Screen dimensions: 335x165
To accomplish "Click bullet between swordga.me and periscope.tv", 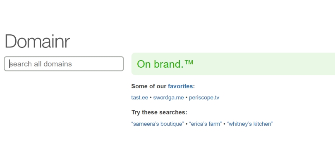I will tap(186, 98).
